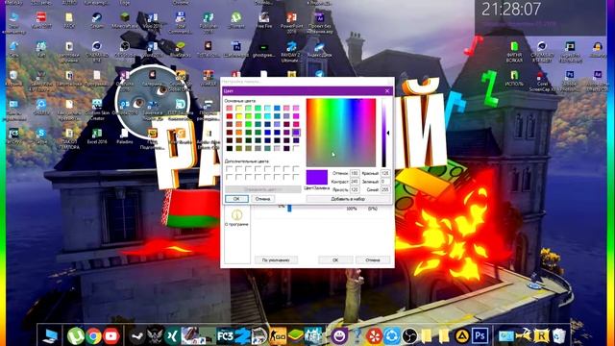Open PAYDAY 2 desktop shortcut
This screenshot has width=615, height=346.
(291, 52)
